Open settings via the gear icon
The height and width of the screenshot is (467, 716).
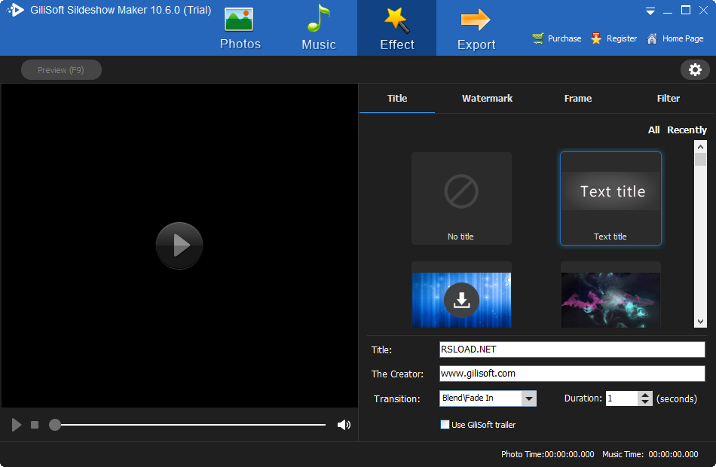[695, 70]
